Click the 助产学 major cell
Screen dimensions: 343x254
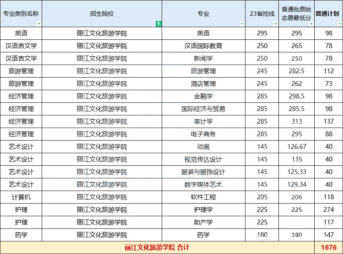pyautogui.click(x=203, y=222)
